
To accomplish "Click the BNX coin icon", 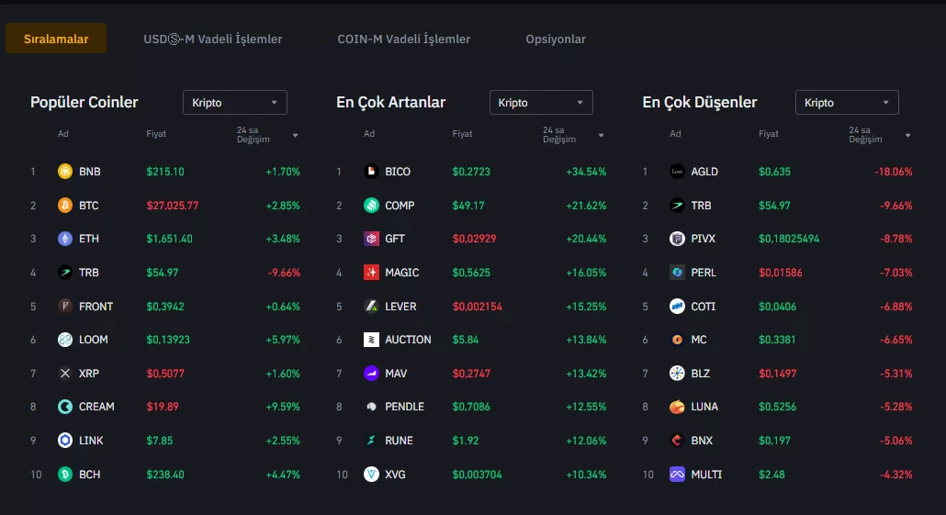I will coord(677,441).
